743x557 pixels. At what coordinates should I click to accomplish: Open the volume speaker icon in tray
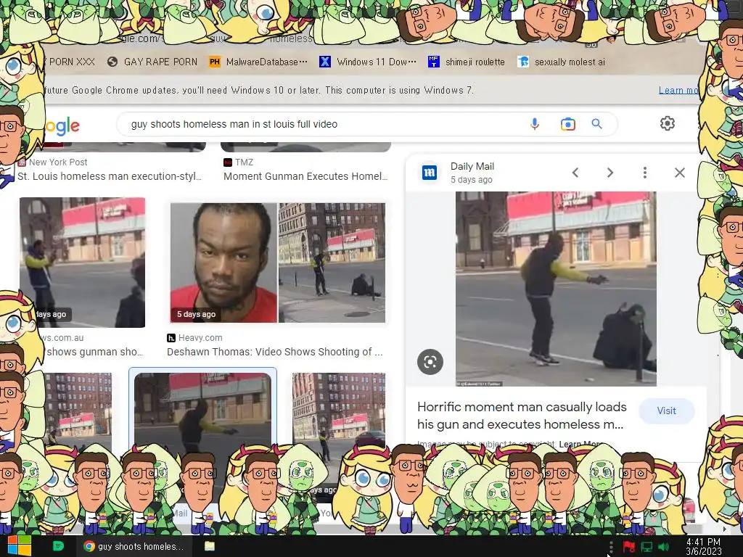(663, 547)
